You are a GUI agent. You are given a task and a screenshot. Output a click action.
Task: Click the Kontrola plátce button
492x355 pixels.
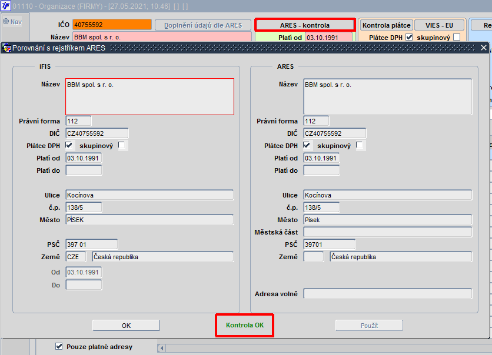tap(386, 25)
